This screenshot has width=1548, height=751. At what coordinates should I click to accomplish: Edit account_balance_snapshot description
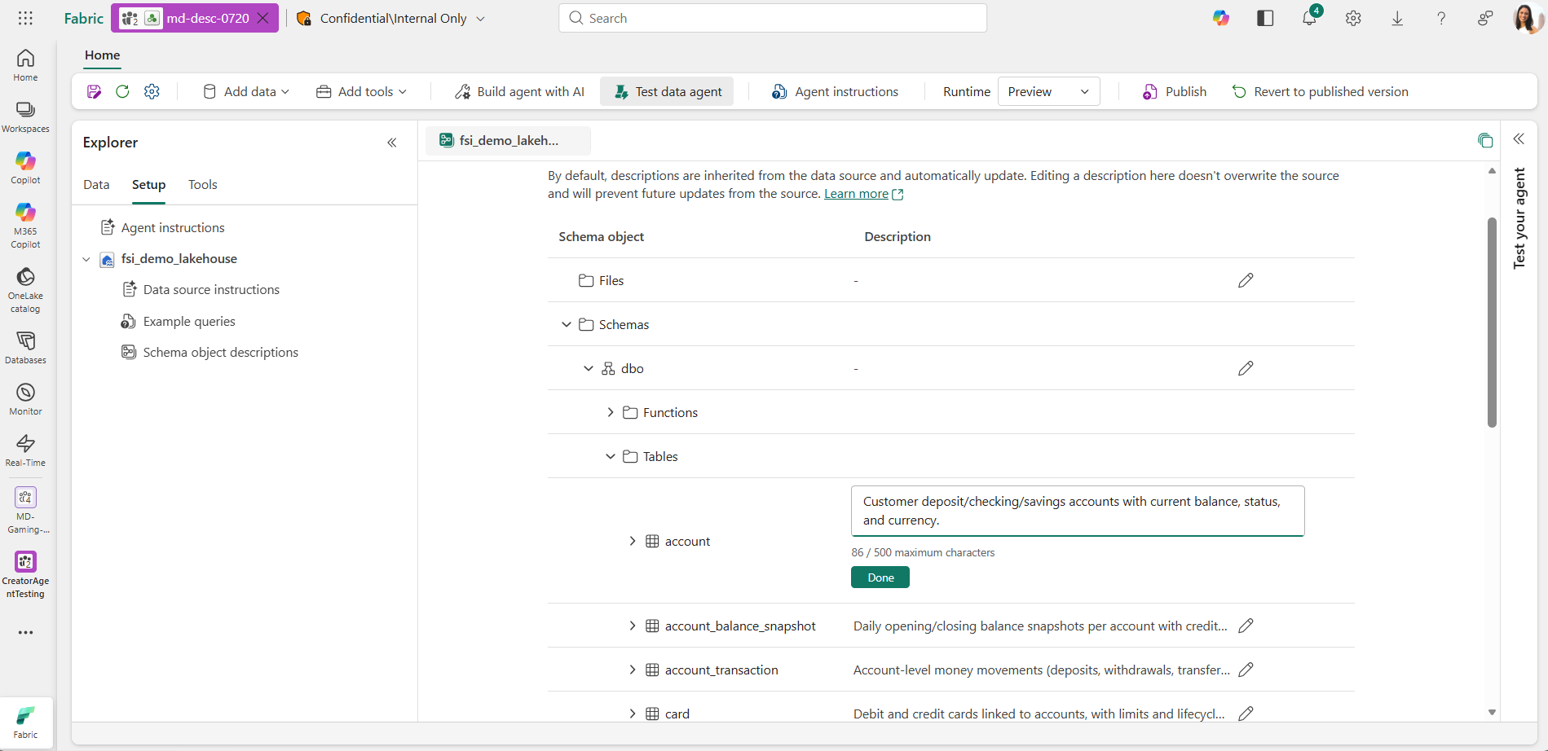1246,626
